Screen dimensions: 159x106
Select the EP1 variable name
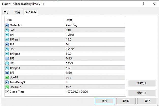(x=12, y=35)
